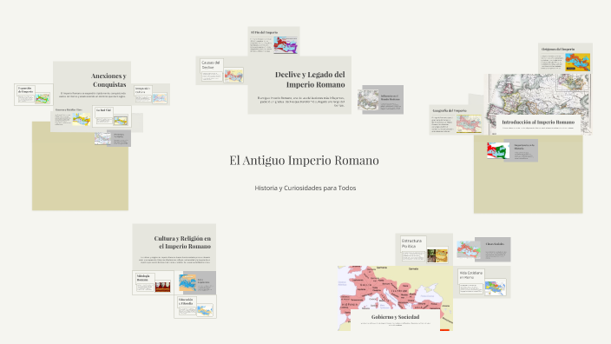
Task: Open the 'Mitología Romana' subtopic slide
Action: [x=153, y=283]
